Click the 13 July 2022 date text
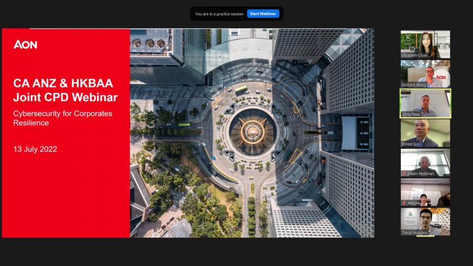This screenshot has height=266, width=473. click(35, 149)
